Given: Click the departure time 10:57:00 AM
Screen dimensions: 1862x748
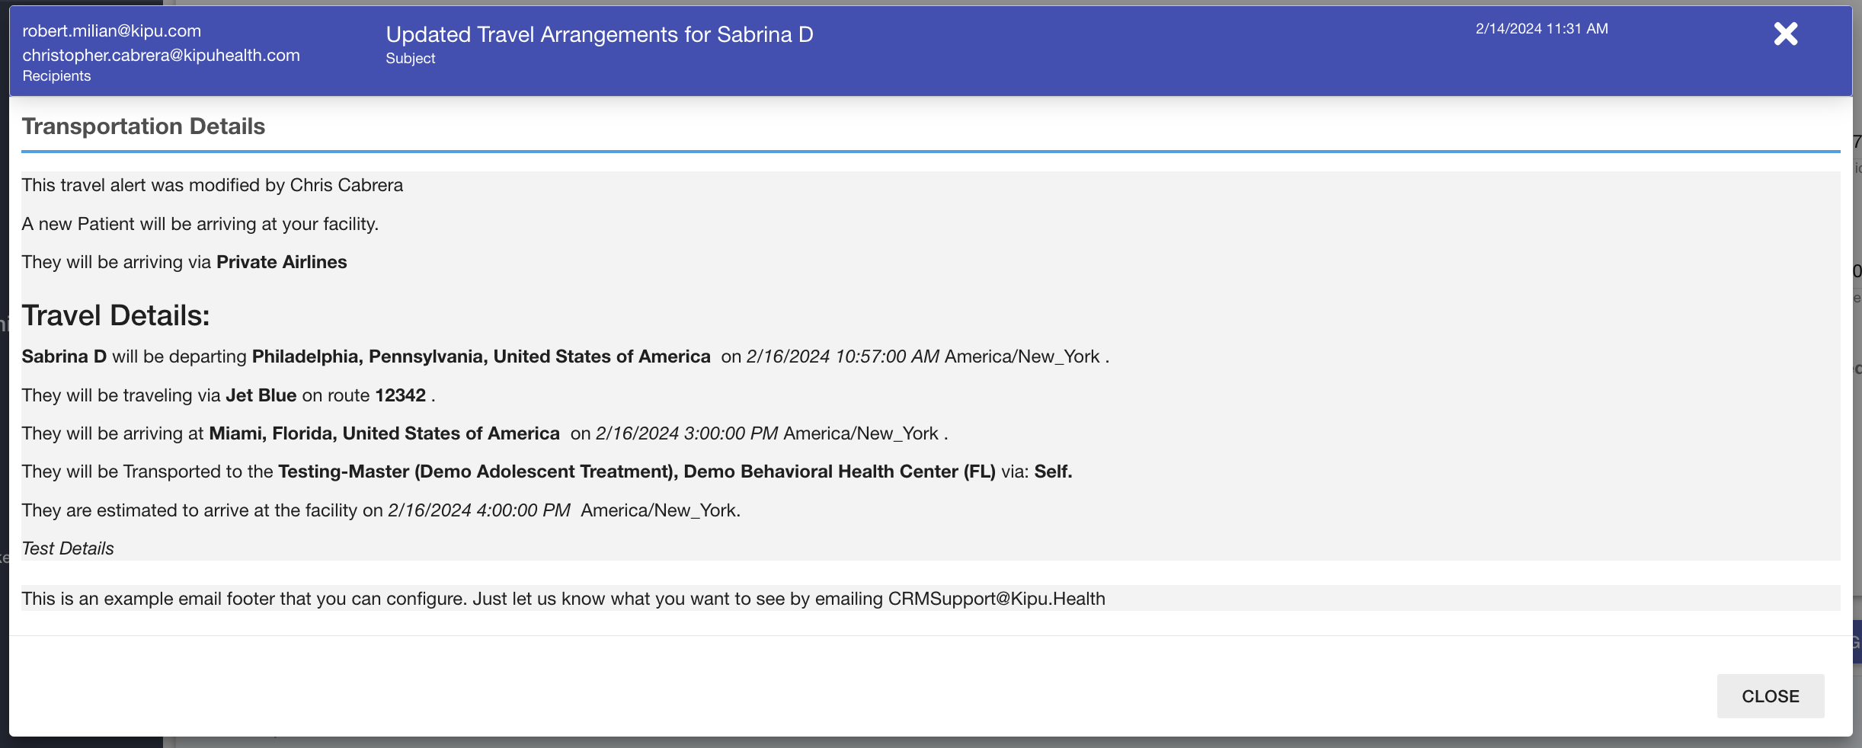Looking at the screenshot, I should click(x=887, y=356).
